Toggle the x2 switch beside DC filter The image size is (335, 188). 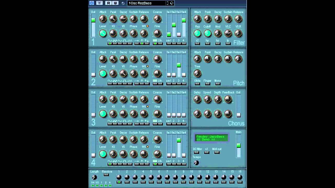206,152
